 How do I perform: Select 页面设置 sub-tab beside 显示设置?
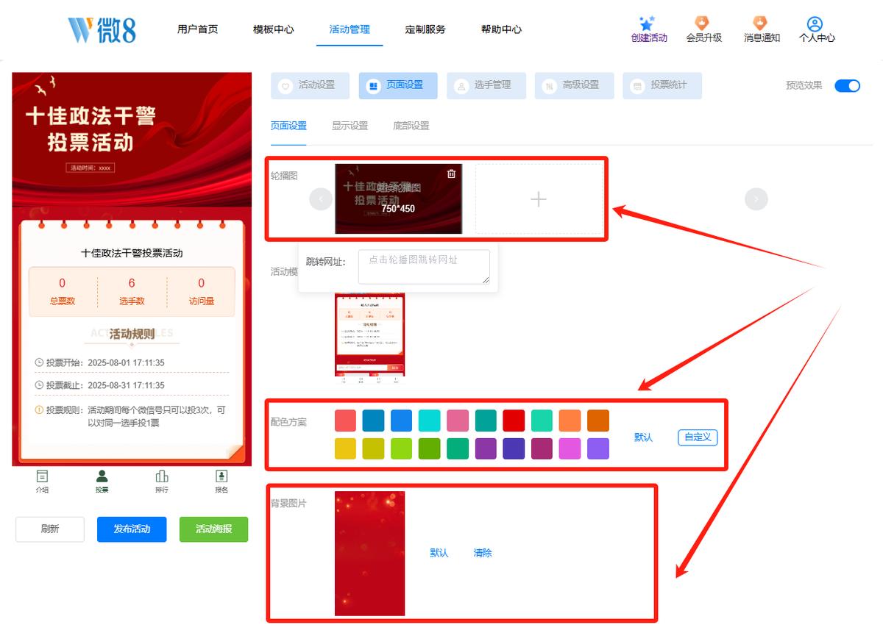(x=288, y=126)
